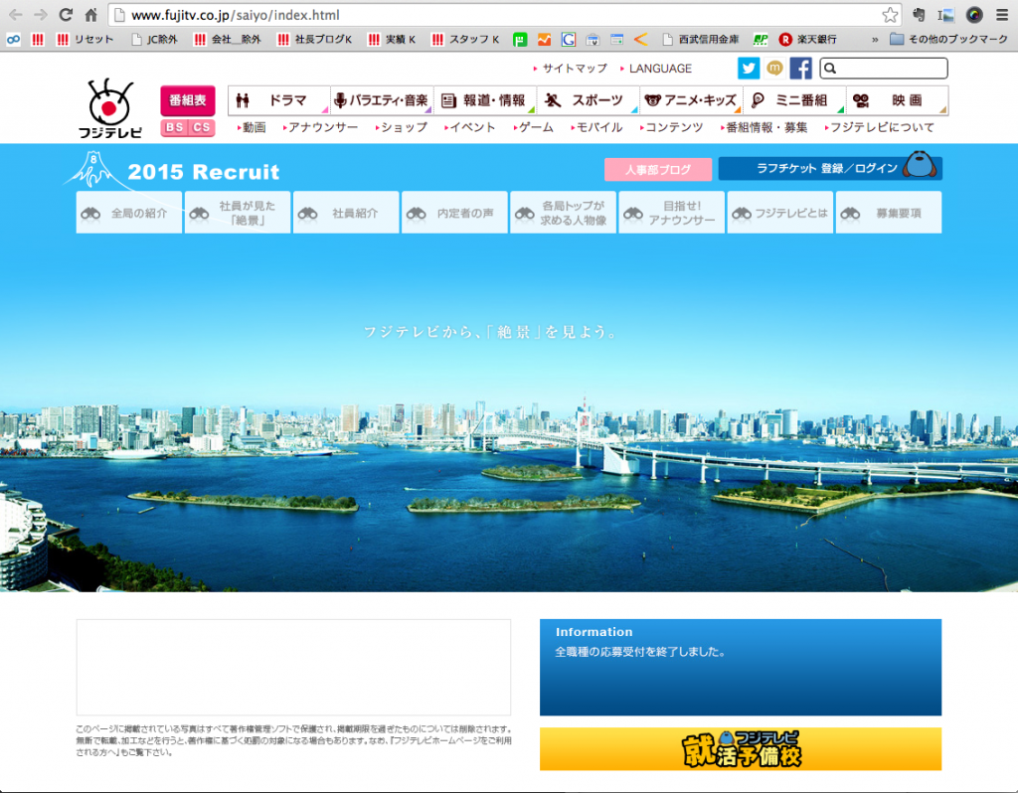Go to the browser home page

point(90,15)
